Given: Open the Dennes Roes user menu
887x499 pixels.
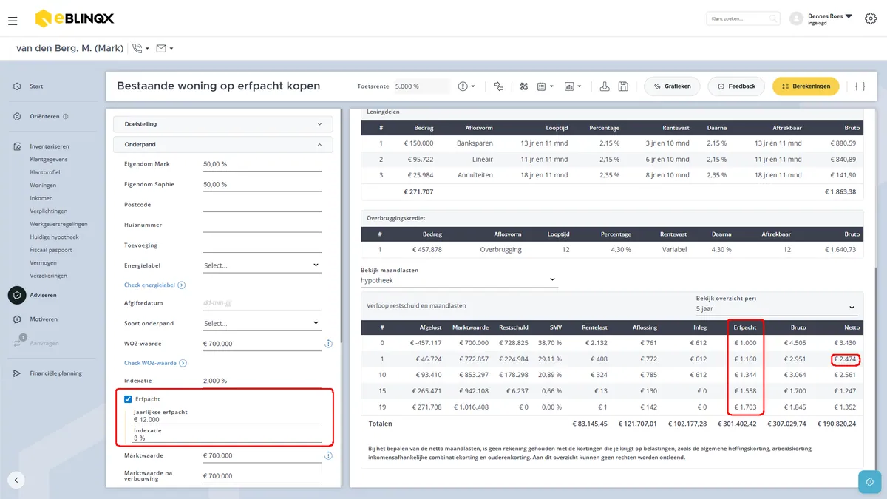Looking at the screenshot, I should 830,18.
